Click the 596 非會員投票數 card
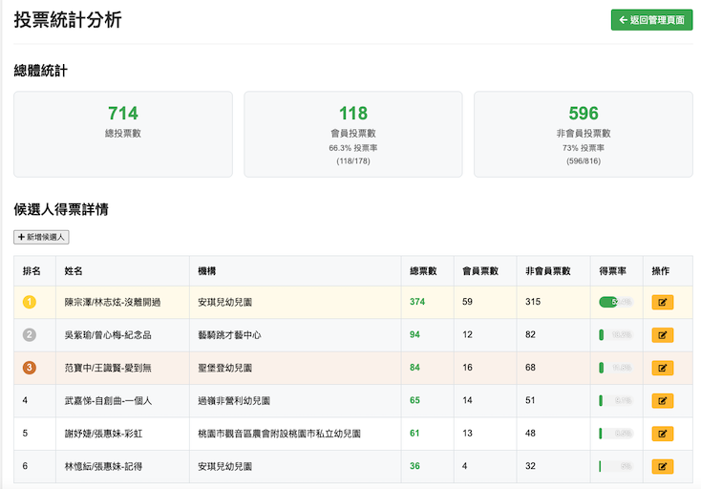 [x=584, y=134]
